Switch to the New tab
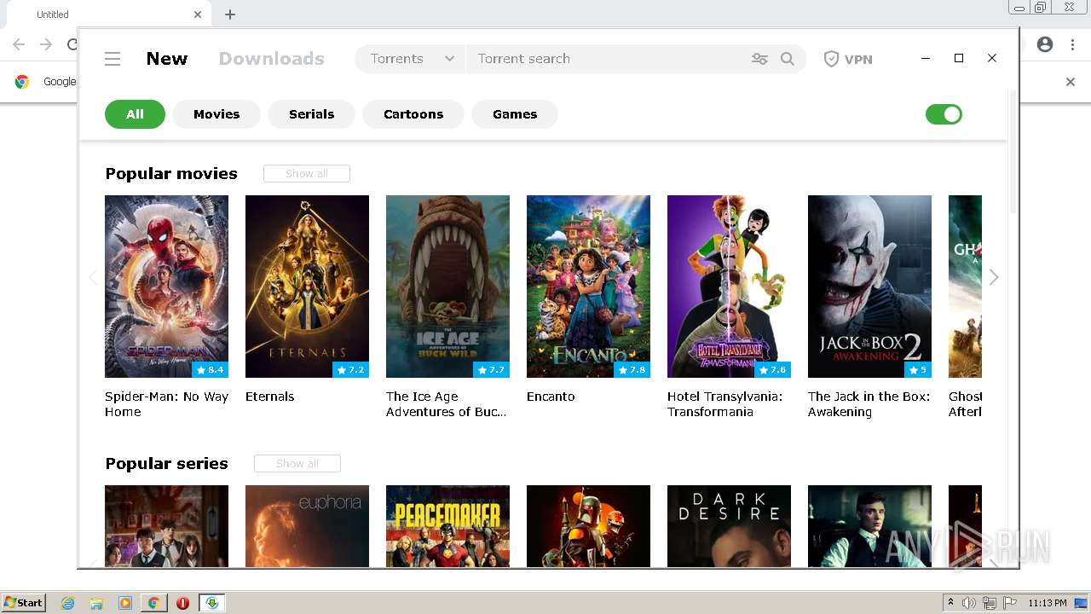This screenshot has width=1091, height=614. point(167,59)
